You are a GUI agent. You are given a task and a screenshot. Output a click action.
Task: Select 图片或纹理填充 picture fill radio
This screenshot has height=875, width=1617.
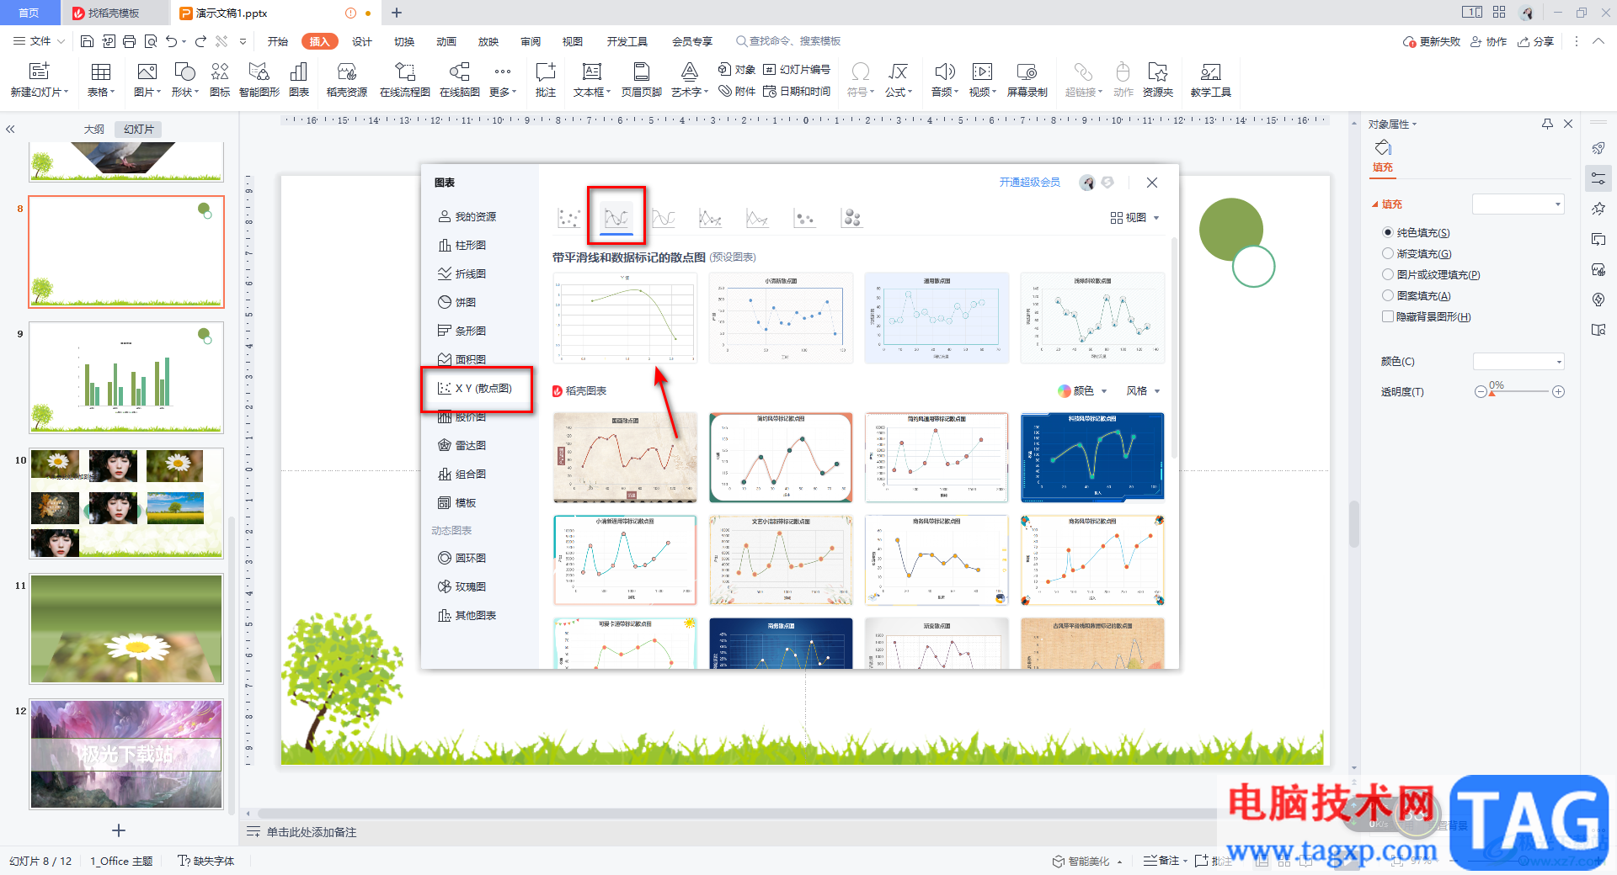(1388, 274)
